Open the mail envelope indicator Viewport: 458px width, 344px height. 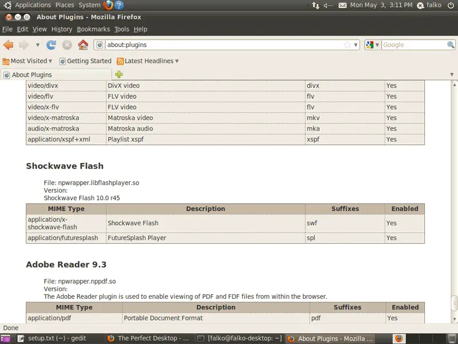point(342,5)
